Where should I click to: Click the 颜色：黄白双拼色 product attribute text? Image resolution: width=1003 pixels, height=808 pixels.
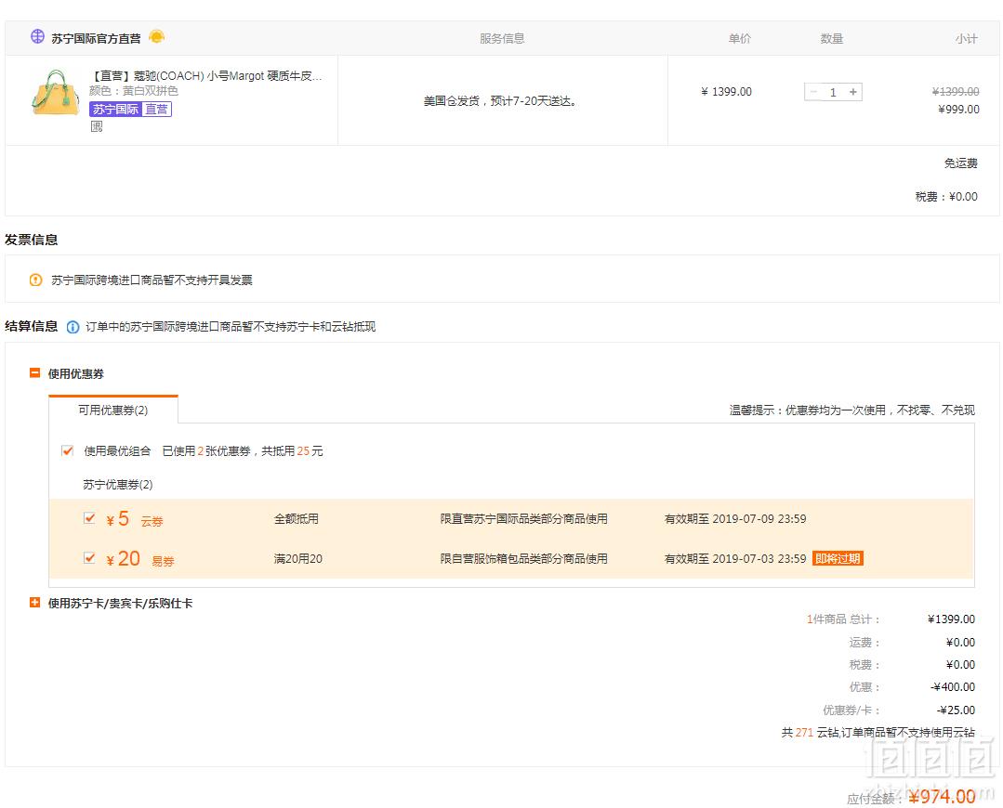point(134,91)
